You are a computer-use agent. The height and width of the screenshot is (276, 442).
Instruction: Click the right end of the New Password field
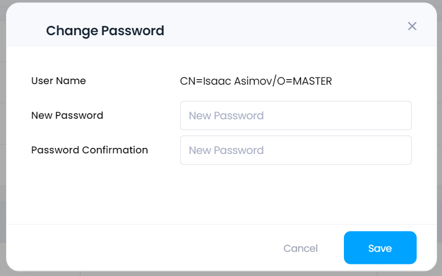[x=395, y=115]
